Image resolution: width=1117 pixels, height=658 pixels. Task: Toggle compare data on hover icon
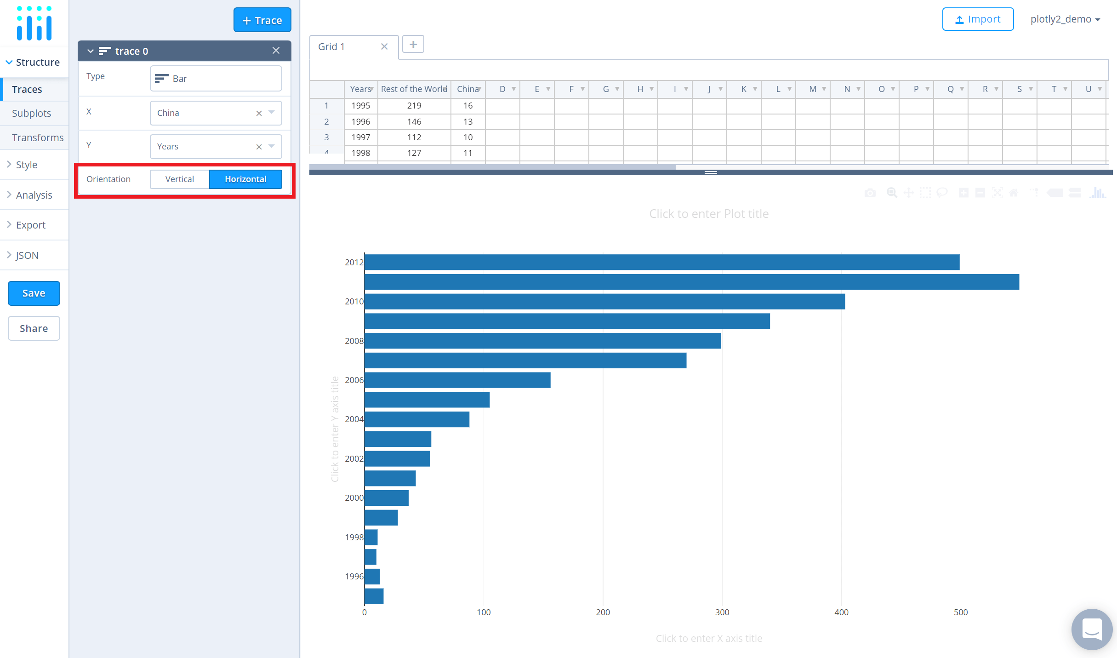1075,193
